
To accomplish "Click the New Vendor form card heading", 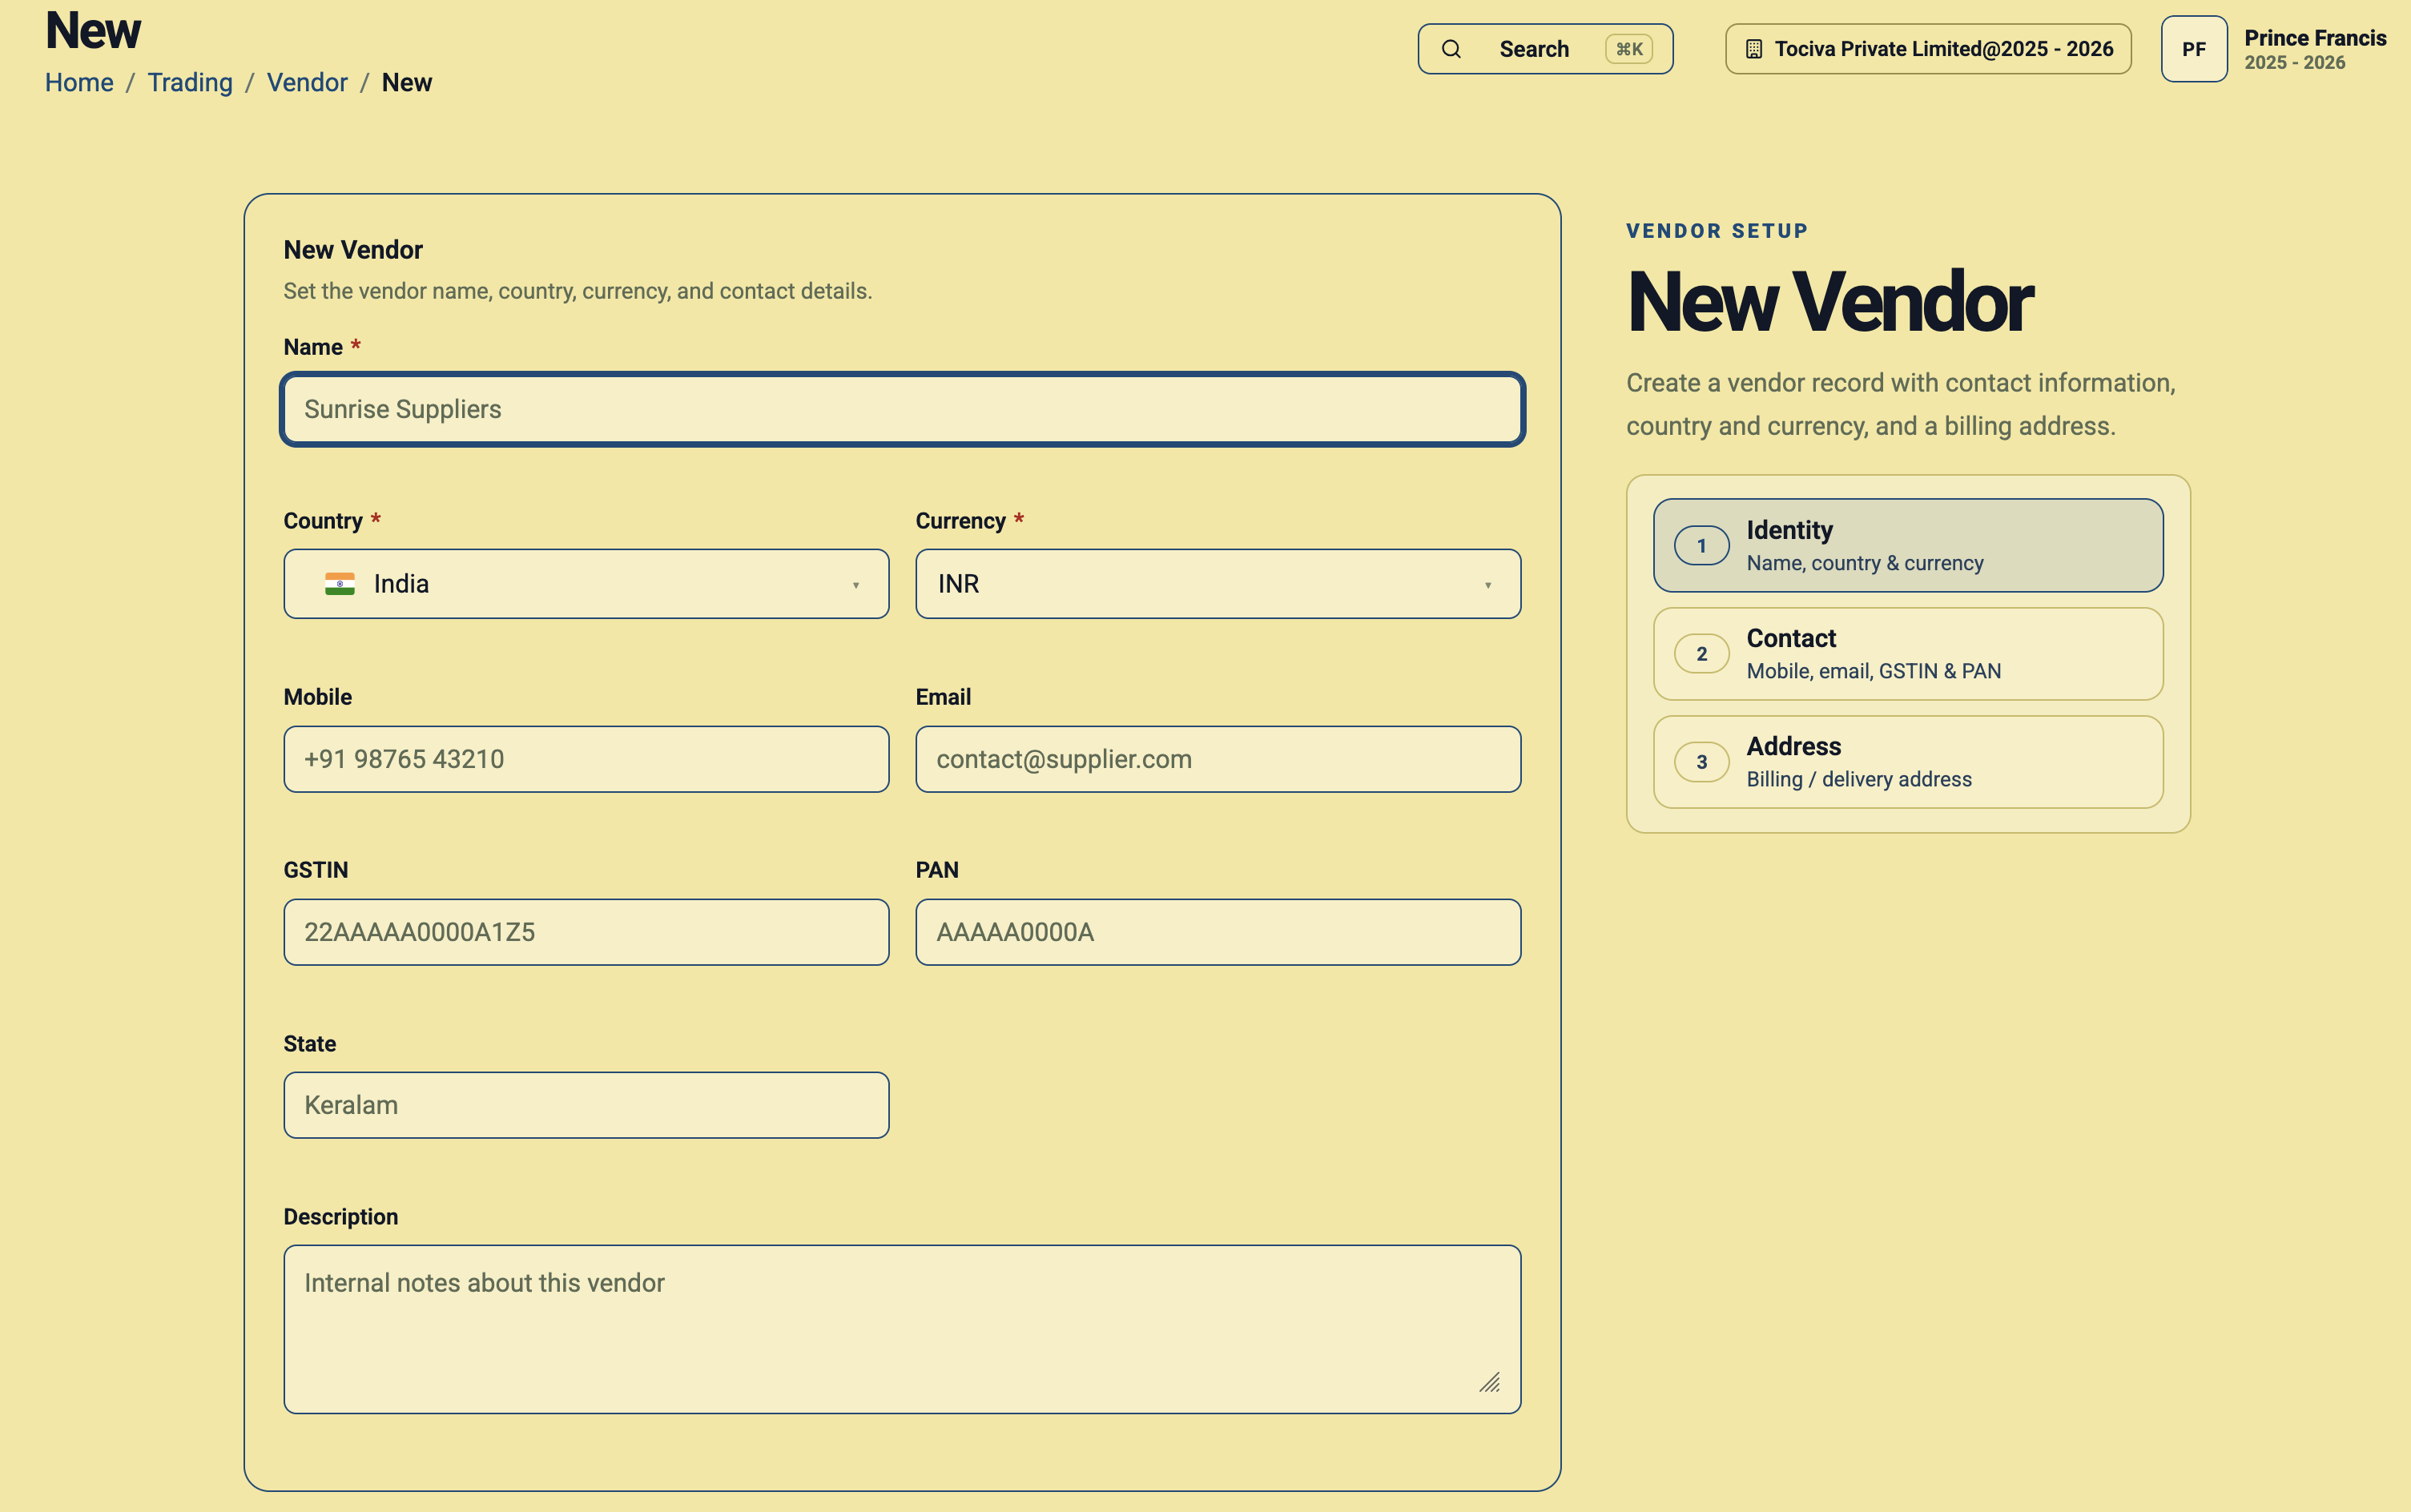I will 353,250.
